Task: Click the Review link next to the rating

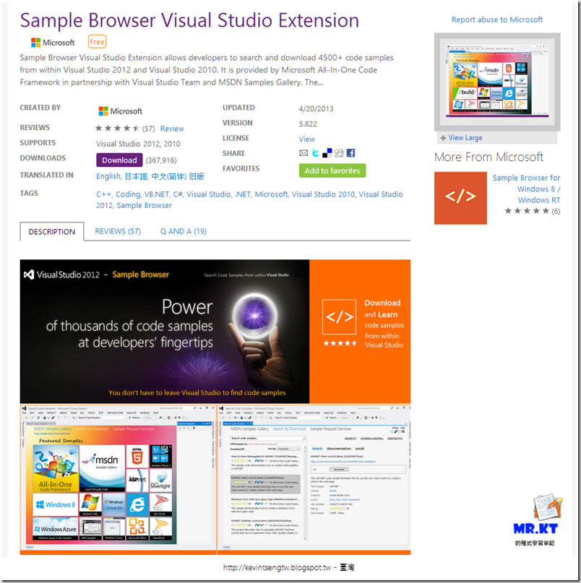Action: 172,129
